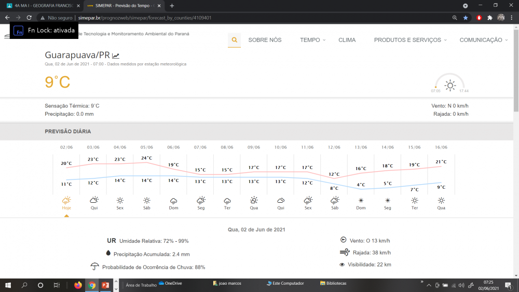Open Chrome from the Windows taskbar
This screenshot has width=519, height=292.
tap(92, 285)
